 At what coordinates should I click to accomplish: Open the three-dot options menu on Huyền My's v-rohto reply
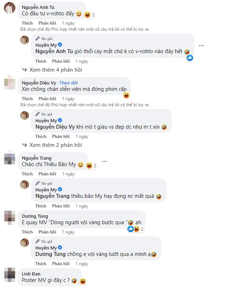tap(202, 45)
